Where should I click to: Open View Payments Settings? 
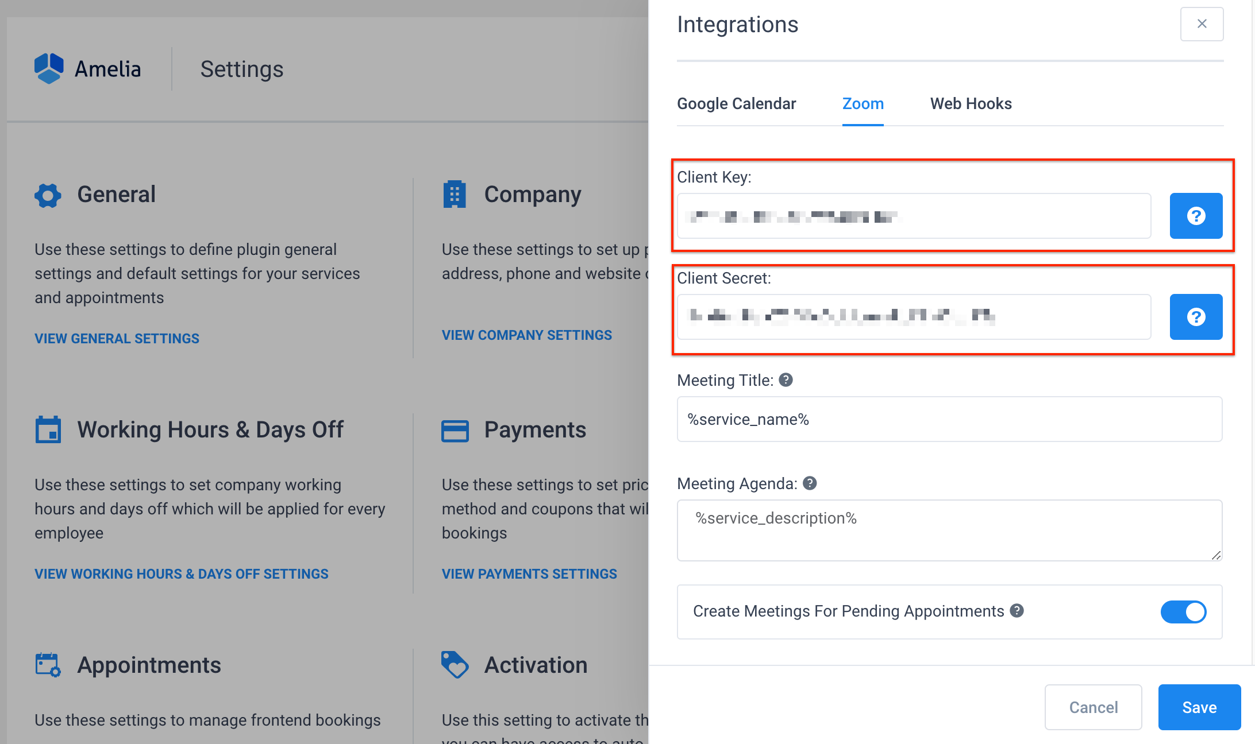pyautogui.click(x=529, y=573)
